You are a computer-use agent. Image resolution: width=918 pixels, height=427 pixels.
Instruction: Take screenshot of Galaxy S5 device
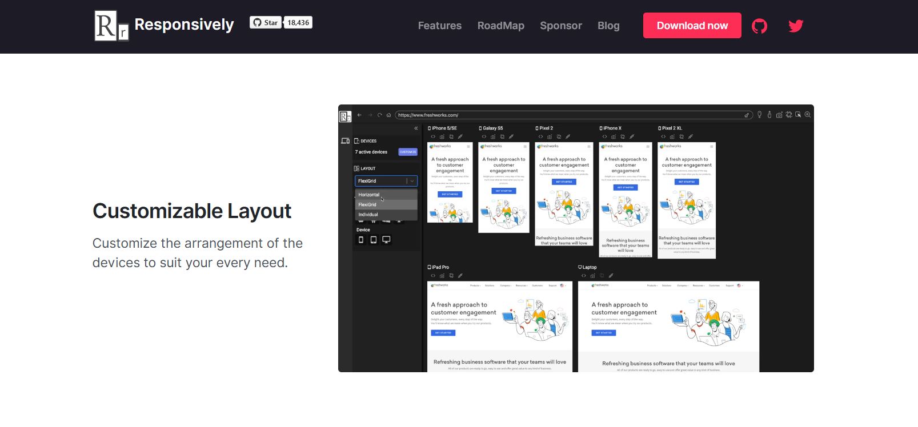493,137
